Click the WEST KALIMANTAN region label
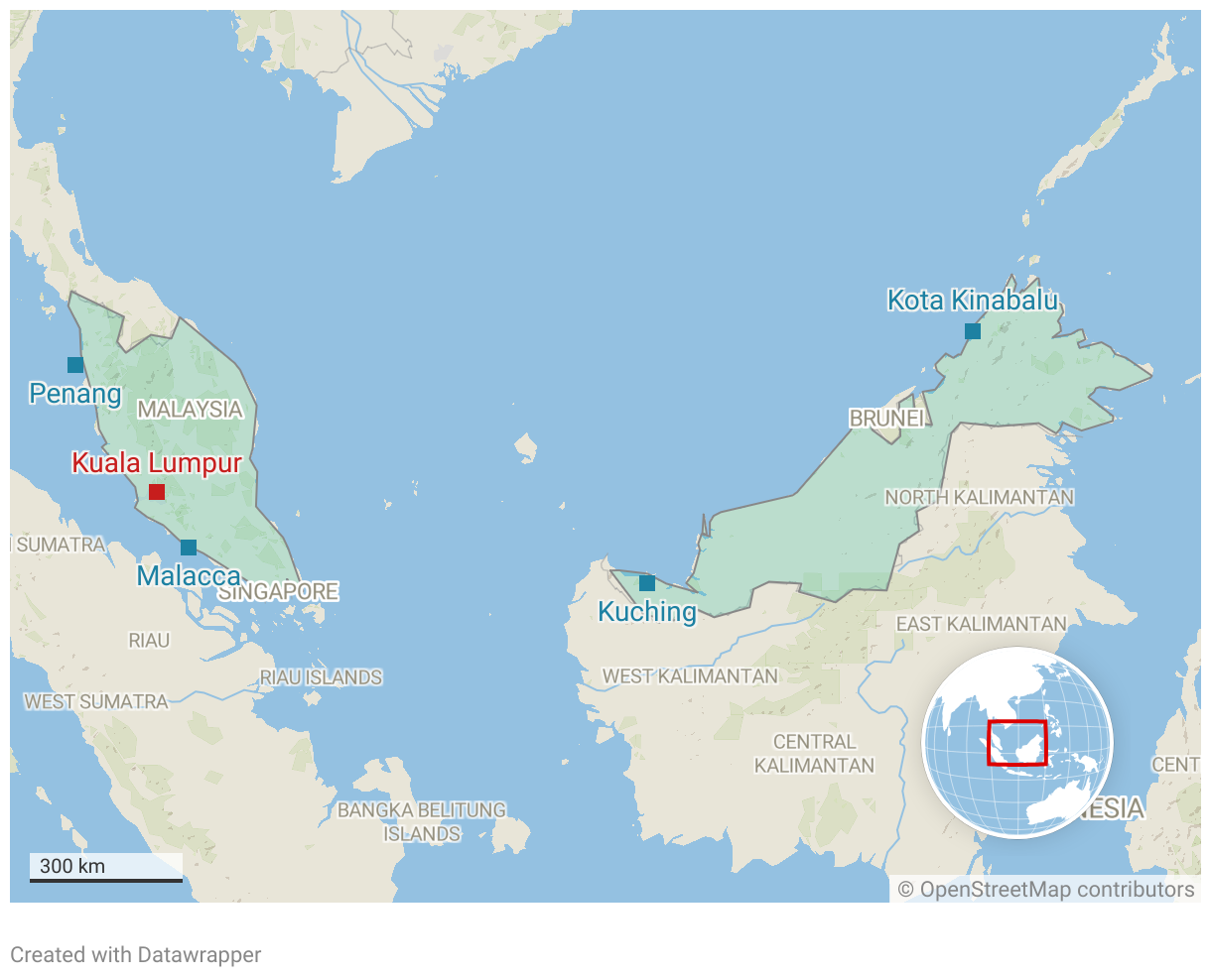This screenshot has height=978, width=1211. point(690,676)
